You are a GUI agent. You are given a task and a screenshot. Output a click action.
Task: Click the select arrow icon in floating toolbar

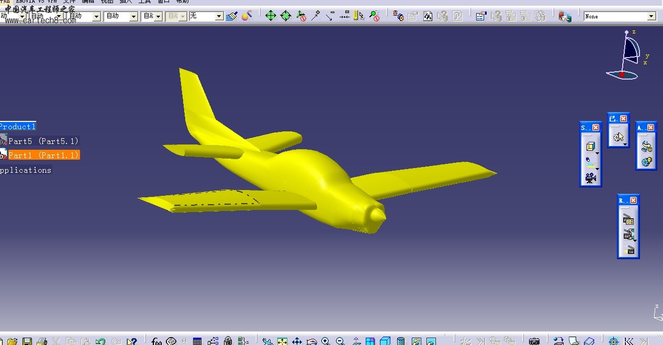[x=618, y=137]
